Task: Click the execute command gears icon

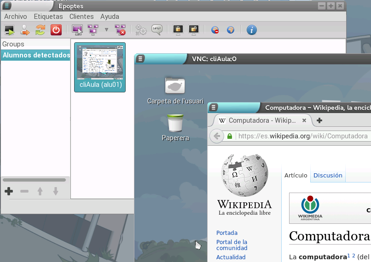Action: point(141,30)
